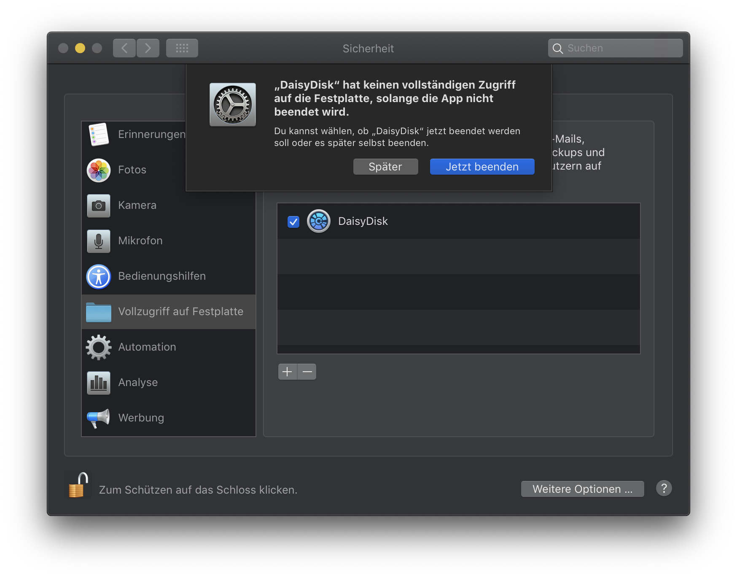Click the DaisyDisk app icon in list
Screen dimensions: 737x578
coord(319,221)
